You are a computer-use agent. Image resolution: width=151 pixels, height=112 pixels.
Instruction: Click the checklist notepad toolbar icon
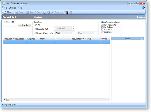(49, 12)
